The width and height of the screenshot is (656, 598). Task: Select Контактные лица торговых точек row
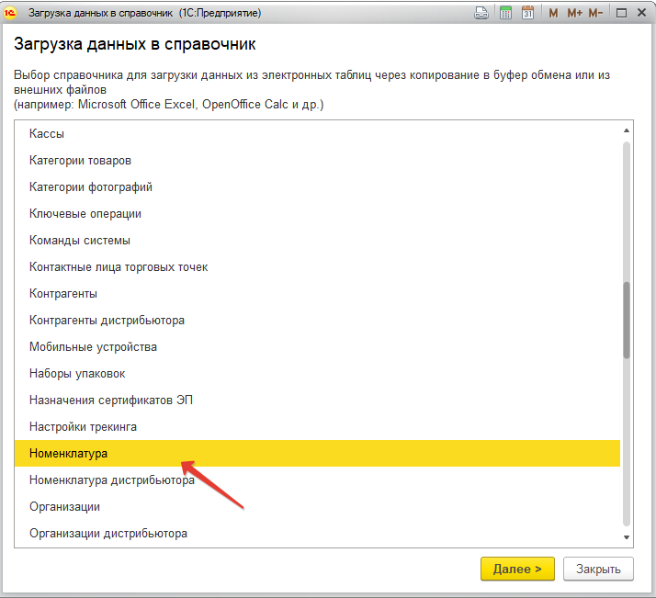point(317,266)
